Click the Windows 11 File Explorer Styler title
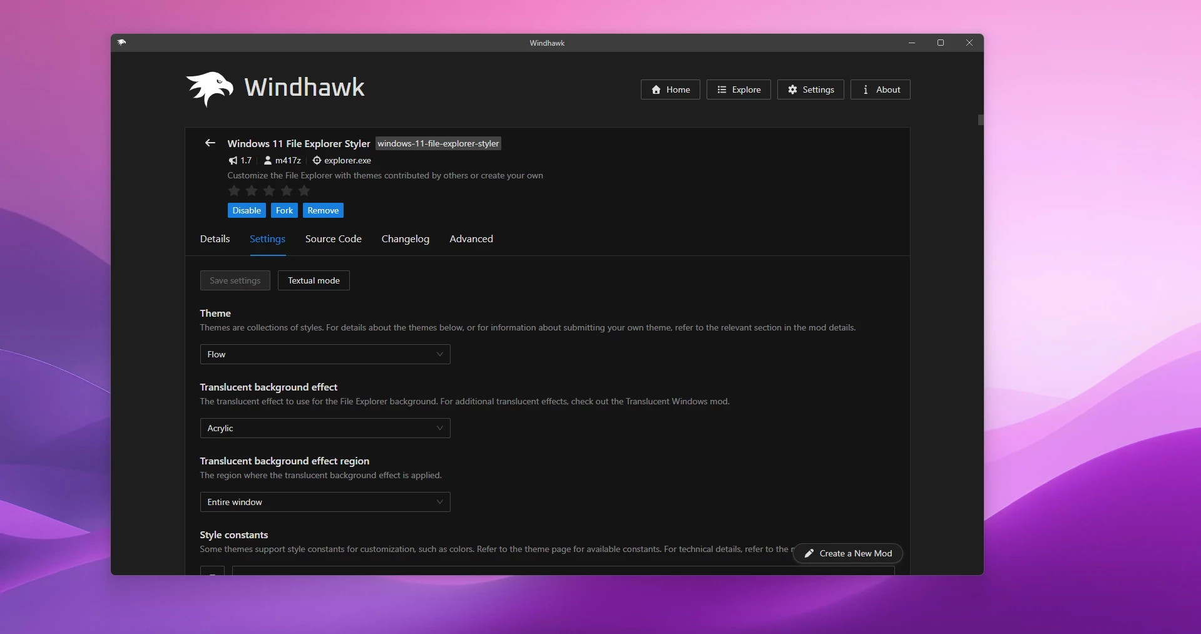1201x634 pixels. [299, 143]
